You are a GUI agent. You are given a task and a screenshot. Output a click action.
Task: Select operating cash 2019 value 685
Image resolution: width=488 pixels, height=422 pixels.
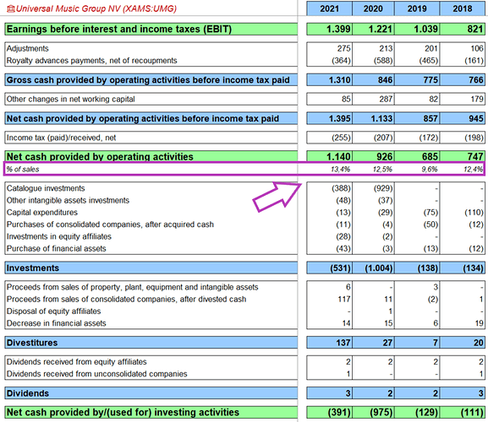430,156
